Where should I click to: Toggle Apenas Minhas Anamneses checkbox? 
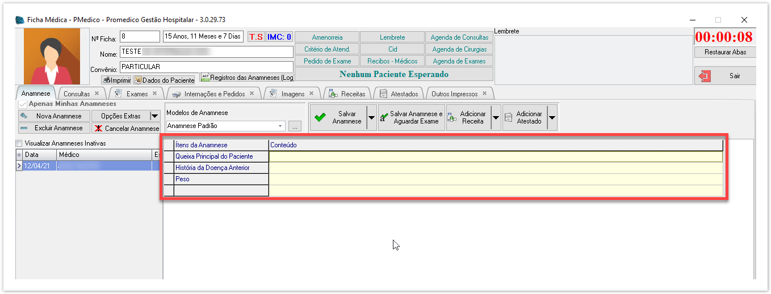[x=23, y=104]
